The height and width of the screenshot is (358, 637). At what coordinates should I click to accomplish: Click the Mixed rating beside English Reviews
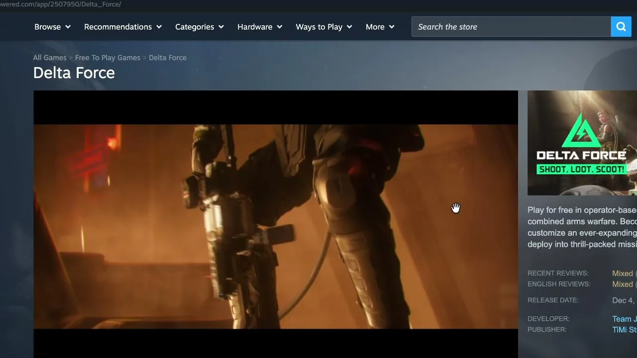click(623, 284)
